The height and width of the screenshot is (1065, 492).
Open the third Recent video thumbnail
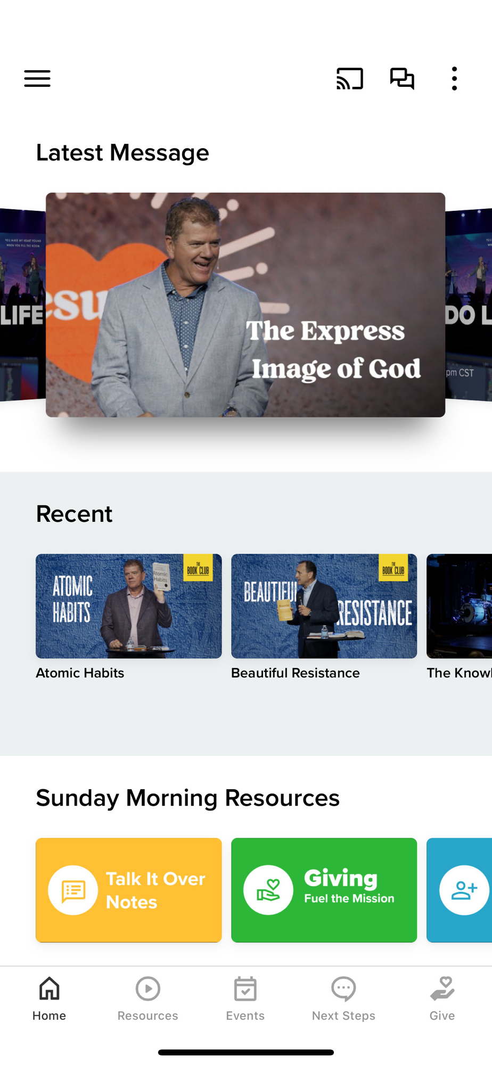coord(460,606)
